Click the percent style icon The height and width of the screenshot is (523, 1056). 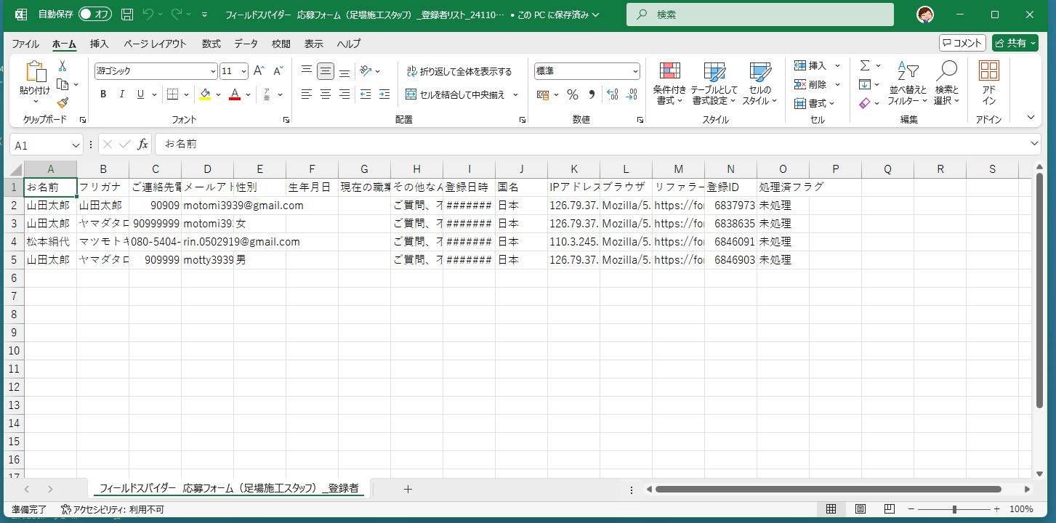[573, 94]
